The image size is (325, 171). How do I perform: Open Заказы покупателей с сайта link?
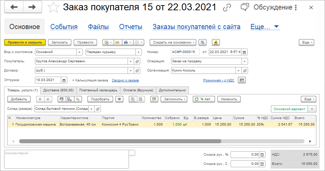(x=196, y=27)
